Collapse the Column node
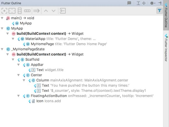 [x=24, y=80]
